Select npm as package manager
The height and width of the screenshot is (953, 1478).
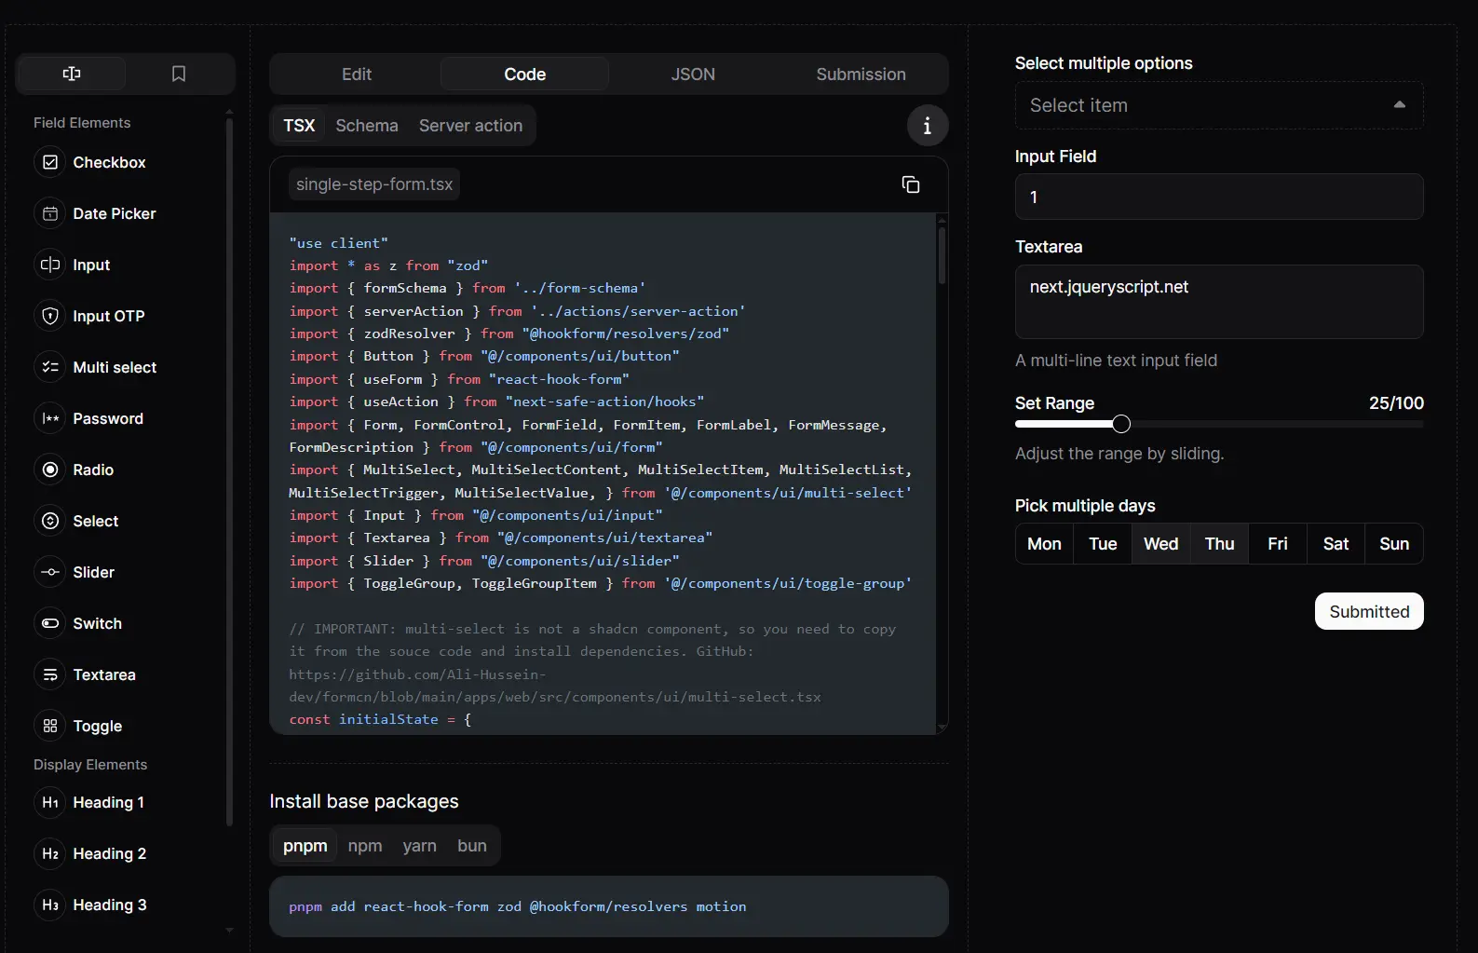364,846
